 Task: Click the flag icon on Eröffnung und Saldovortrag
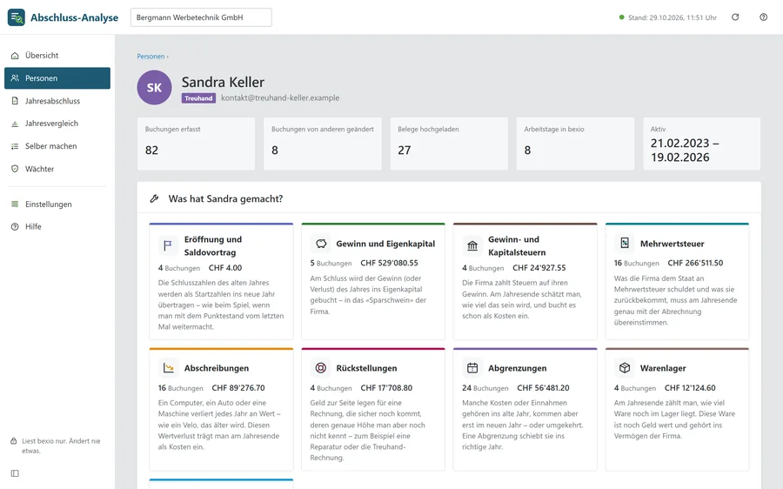(168, 245)
